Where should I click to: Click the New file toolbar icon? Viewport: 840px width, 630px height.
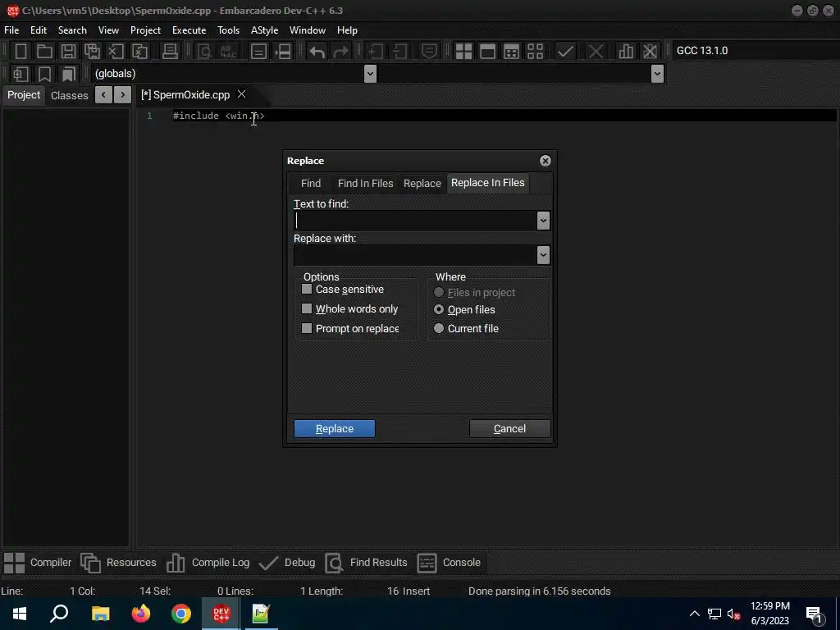click(x=21, y=51)
